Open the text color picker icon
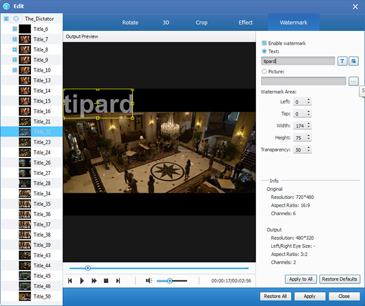Image resolution: width=365 pixels, height=306 pixels. click(353, 61)
